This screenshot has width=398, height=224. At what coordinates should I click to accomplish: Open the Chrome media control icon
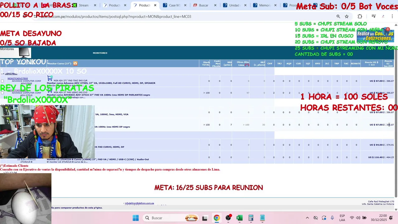[374, 16]
